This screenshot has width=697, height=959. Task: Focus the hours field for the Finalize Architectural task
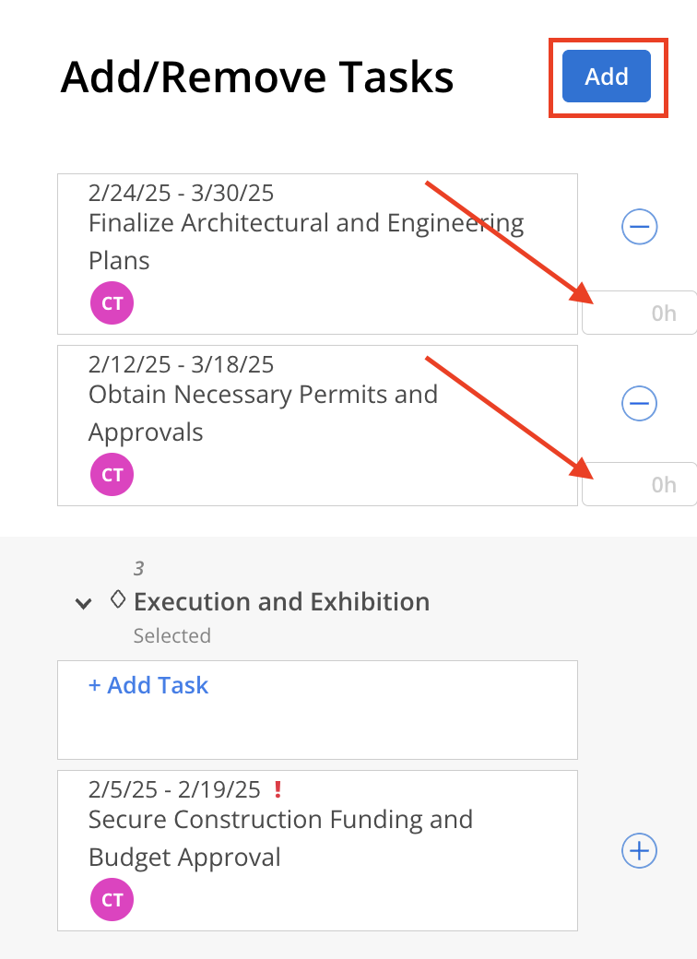point(640,313)
